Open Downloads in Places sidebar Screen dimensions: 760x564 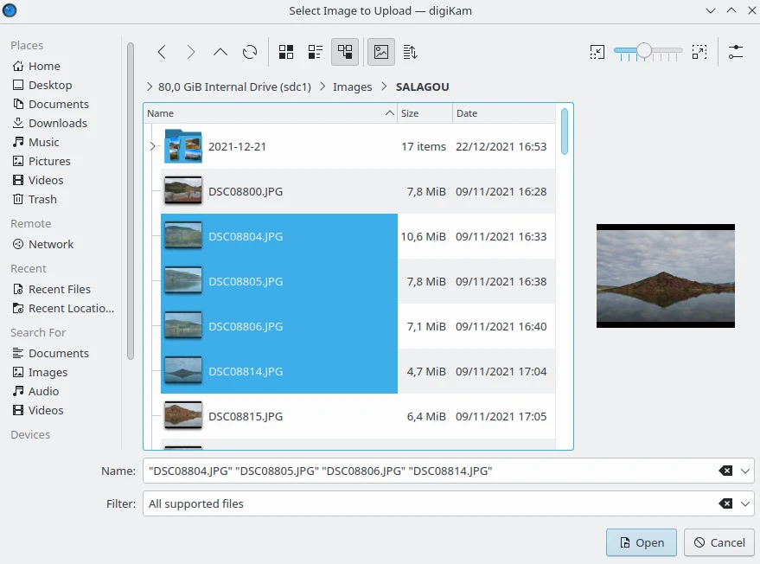pos(57,123)
